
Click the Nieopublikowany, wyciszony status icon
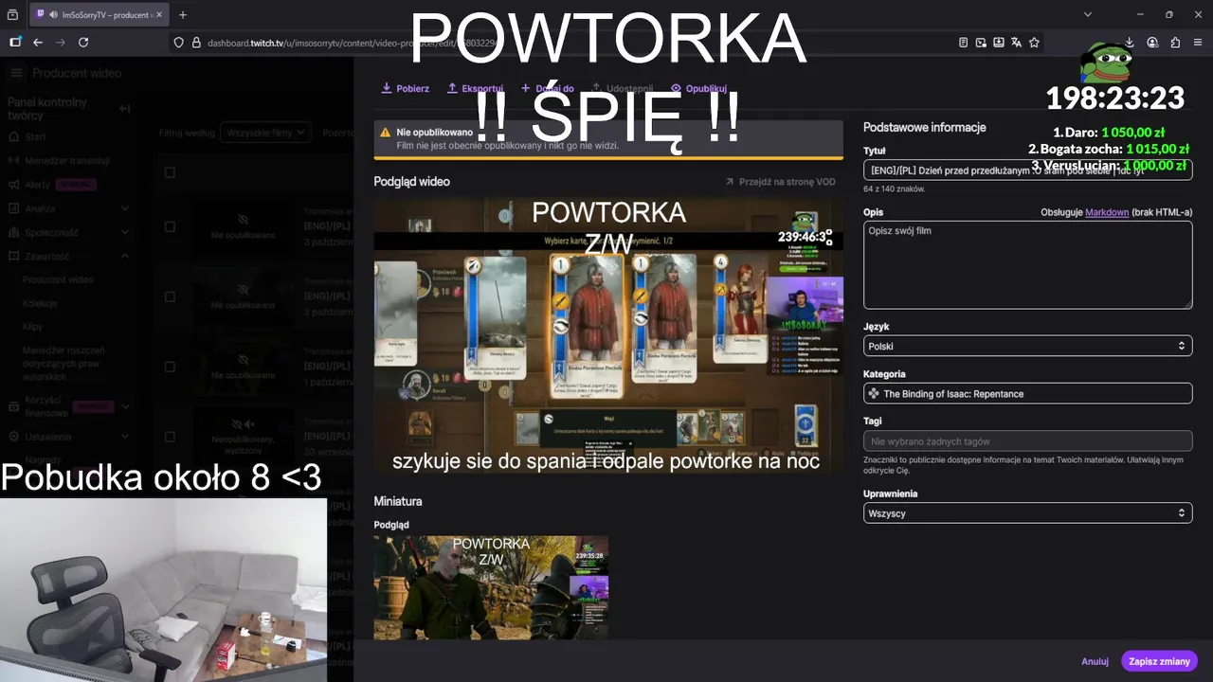[x=243, y=423]
